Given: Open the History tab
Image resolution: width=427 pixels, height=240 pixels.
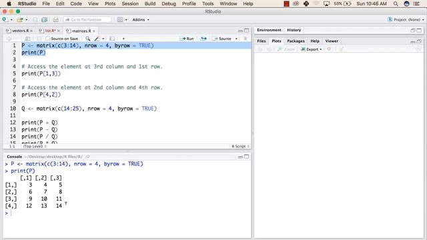Looking at the screenshot, I should tap(294, 30).
